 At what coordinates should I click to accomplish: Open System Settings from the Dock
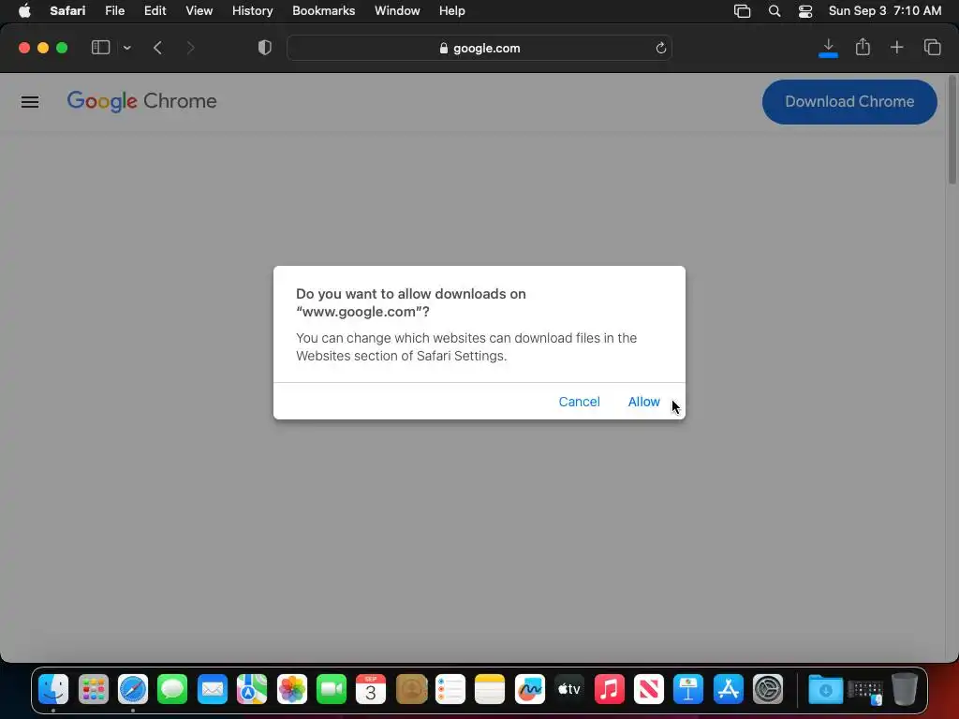tap(768, 689)
